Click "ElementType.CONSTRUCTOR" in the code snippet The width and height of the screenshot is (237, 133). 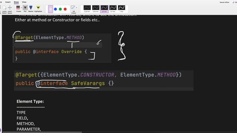[79, 75]
